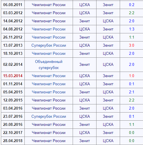Select date 03.04.2016
143x145 pixels.
[13, 108]
